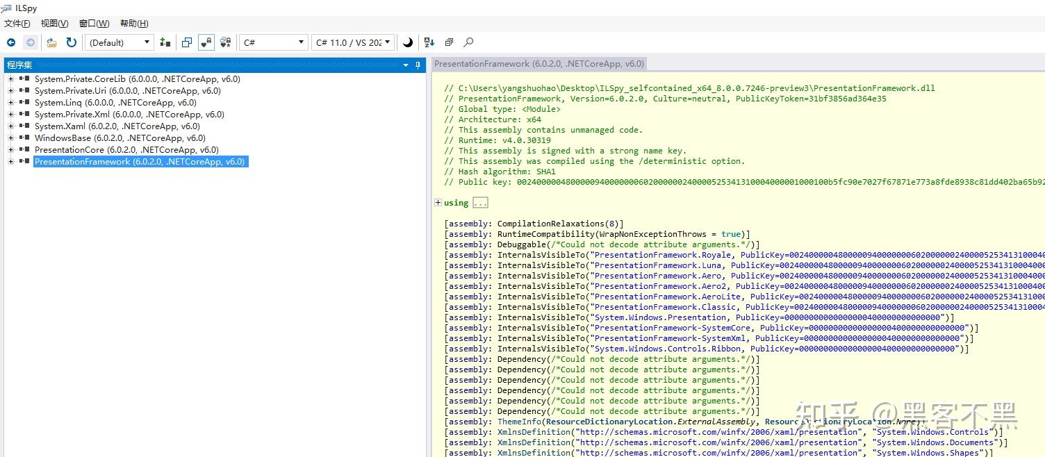The width and height of the screenshot is (1045, 457).
Task: Click the manage assembly lists icon
Action: (x=165, y=42)
